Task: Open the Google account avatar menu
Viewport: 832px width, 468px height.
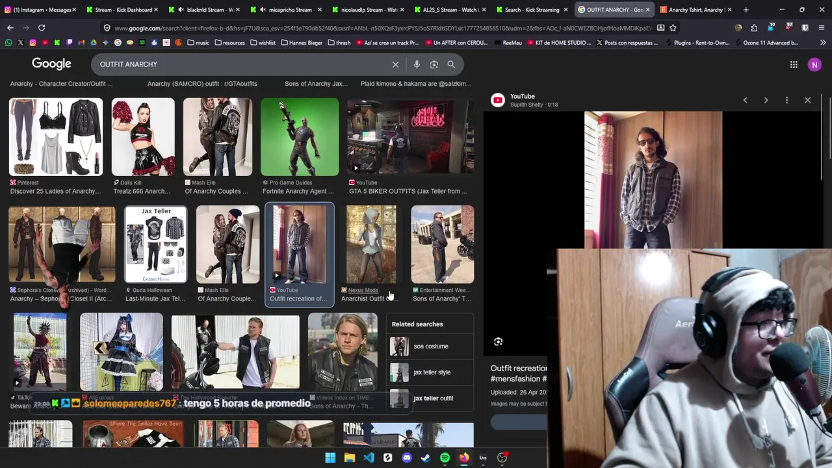Action: 814,64
